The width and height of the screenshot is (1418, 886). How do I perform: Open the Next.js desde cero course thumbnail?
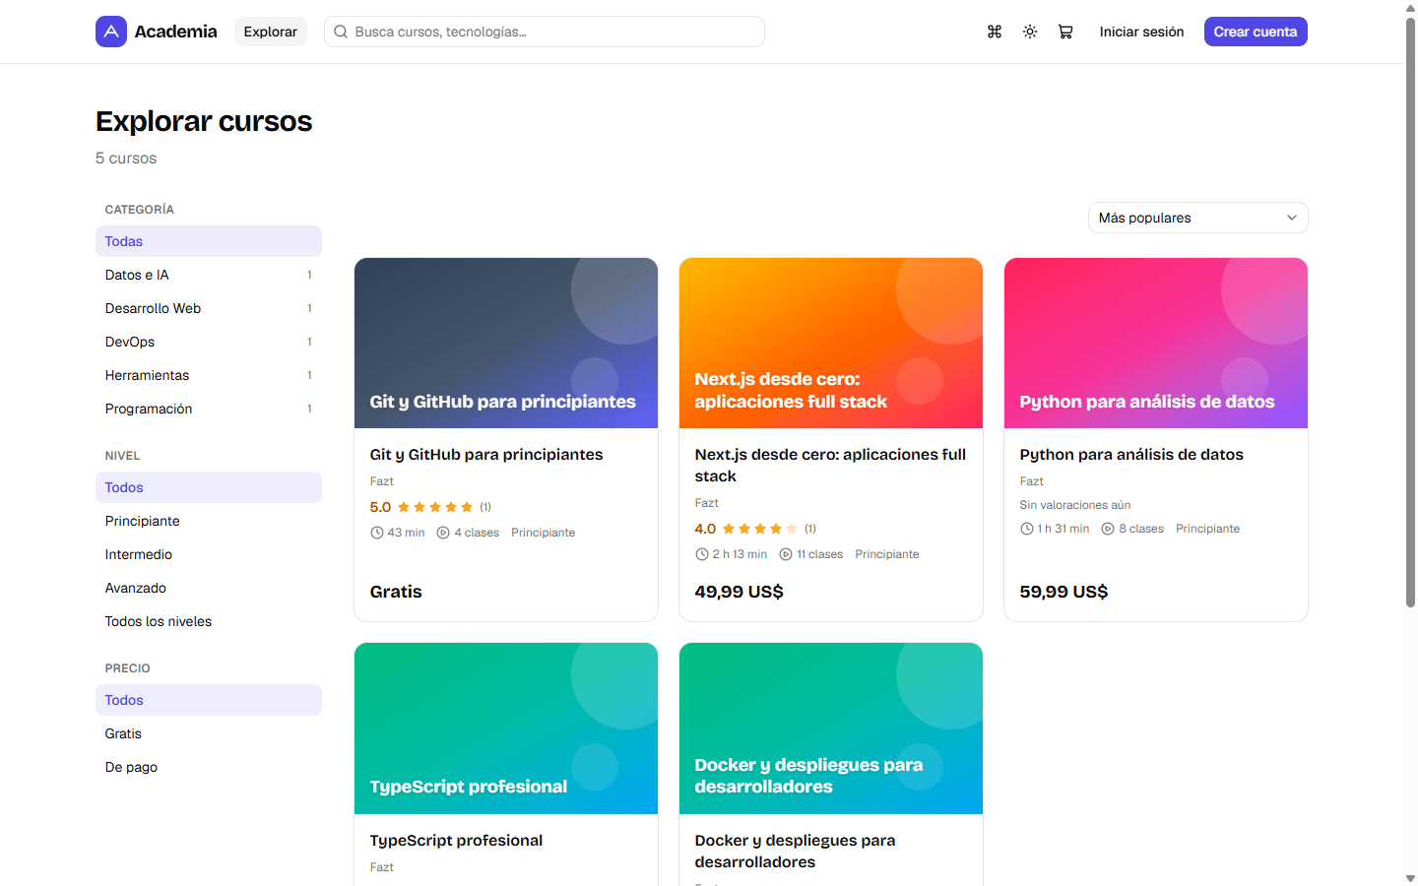point(831,343)
